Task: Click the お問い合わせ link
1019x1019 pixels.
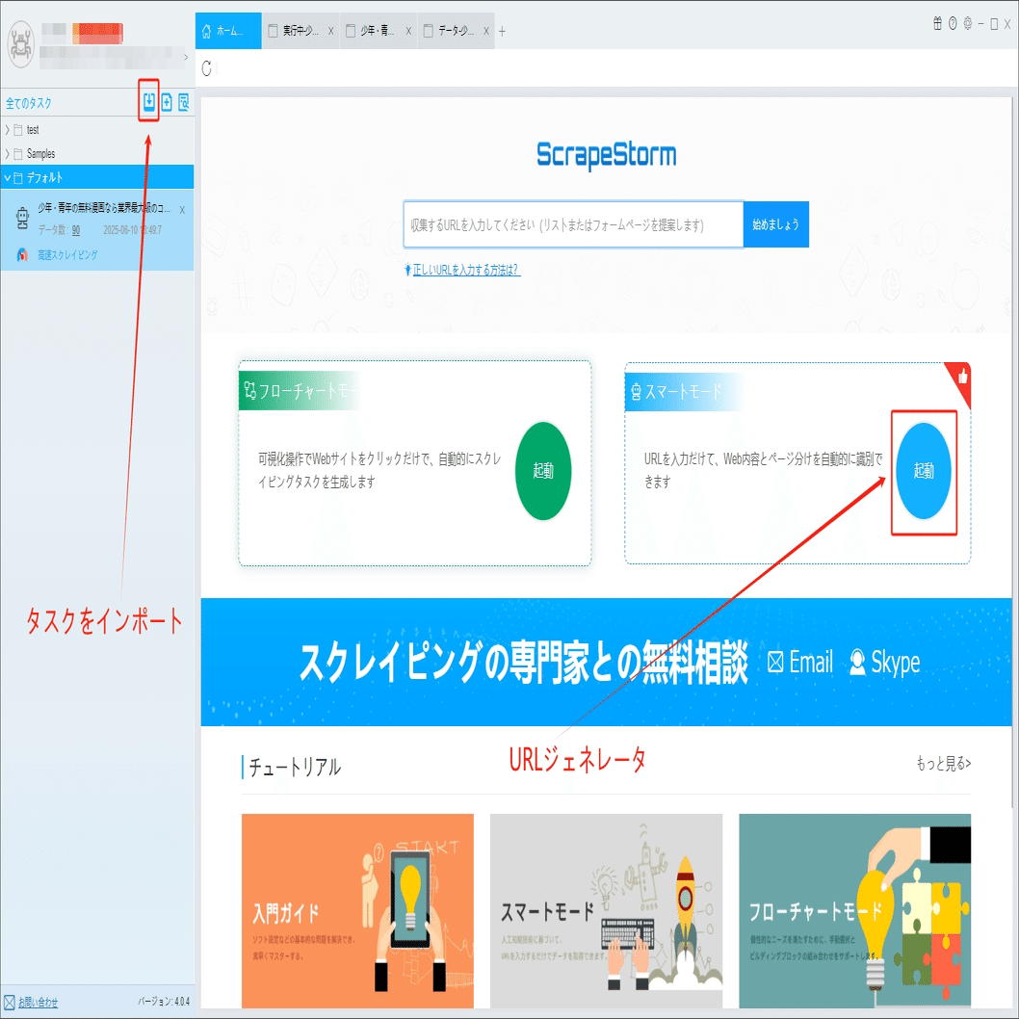Action: click(38, 1002)
